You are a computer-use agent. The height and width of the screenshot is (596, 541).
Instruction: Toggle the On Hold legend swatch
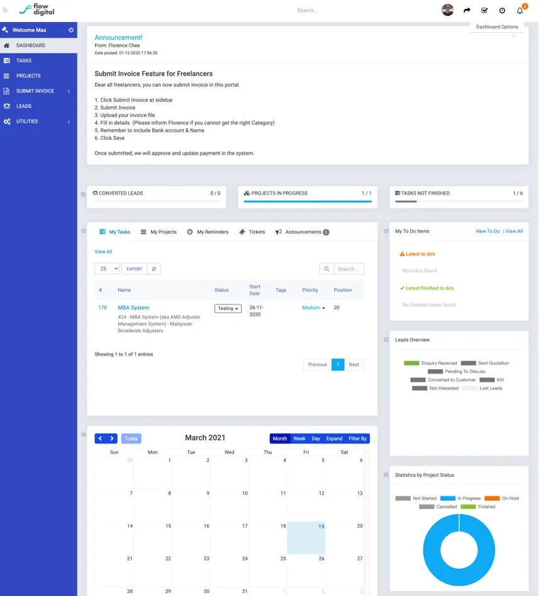[x=492, y=498]
